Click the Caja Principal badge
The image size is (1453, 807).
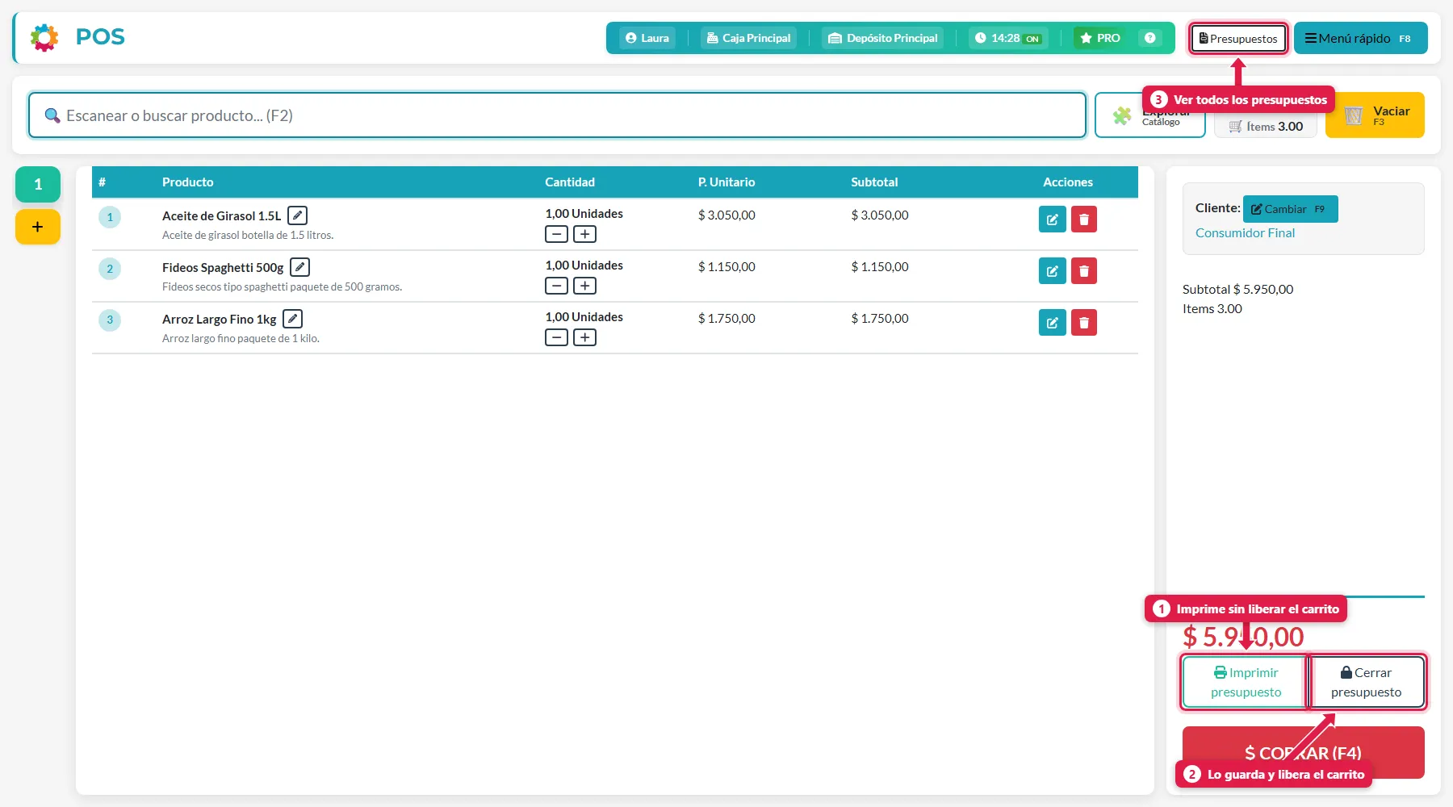[748, 38]
